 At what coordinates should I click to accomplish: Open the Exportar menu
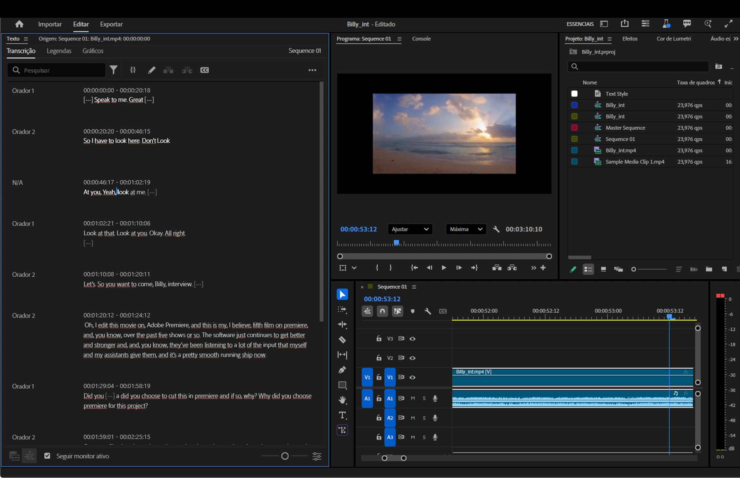[x=111, y=24]
